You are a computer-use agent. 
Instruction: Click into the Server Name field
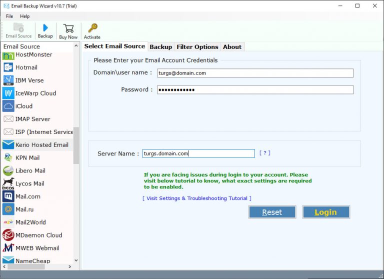[198, 153]
